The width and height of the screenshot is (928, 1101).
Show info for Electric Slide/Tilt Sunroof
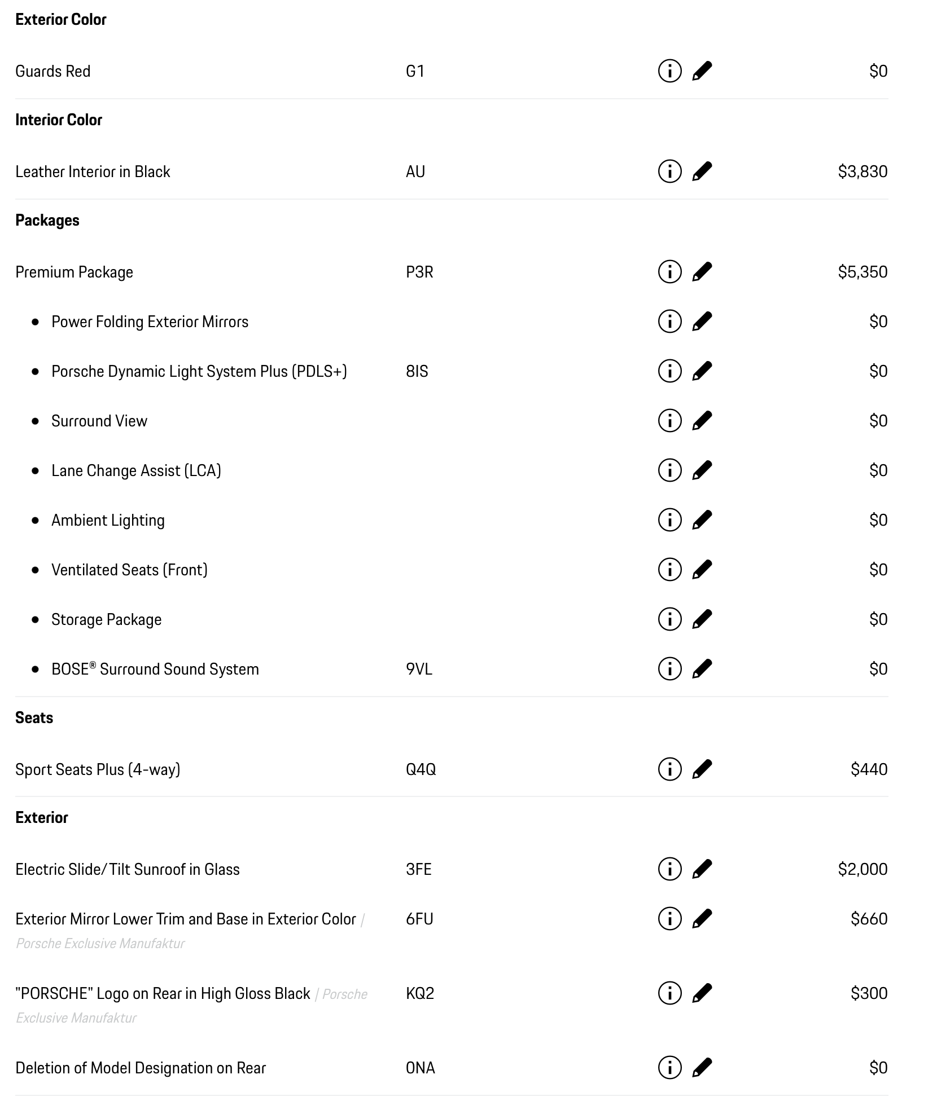(x=669, y=869)
